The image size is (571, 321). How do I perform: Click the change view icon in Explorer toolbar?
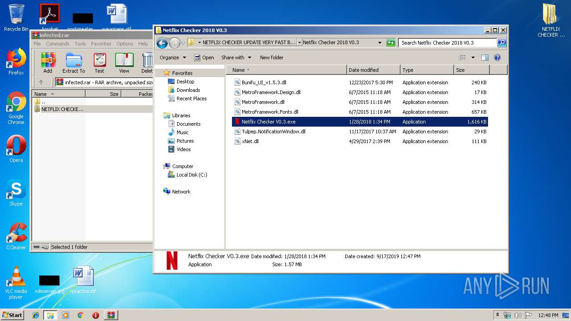click(462, 58)
